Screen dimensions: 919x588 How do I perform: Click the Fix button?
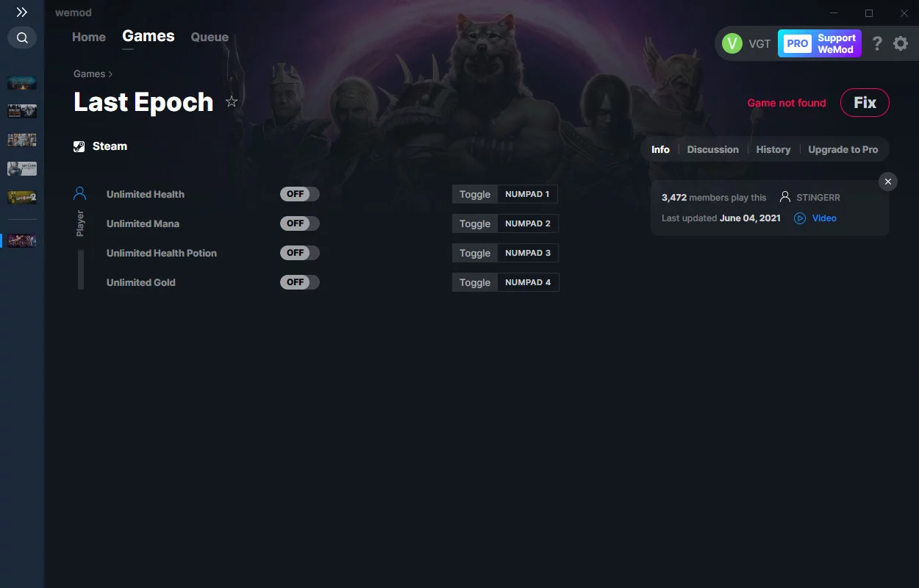point(865,103)
